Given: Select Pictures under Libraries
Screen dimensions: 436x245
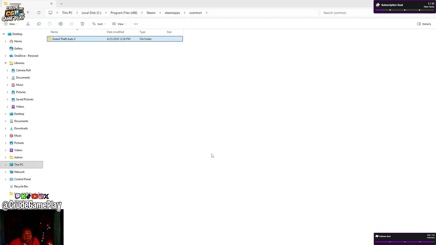Looking at the screenshot, I should point(21,92).
